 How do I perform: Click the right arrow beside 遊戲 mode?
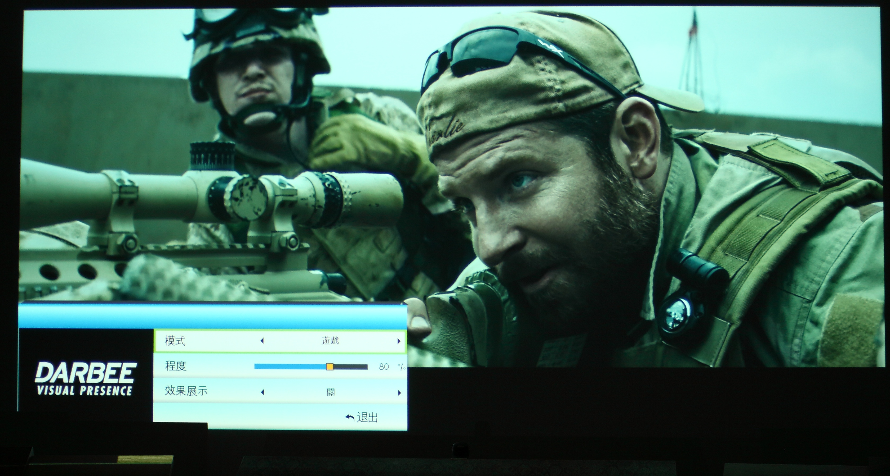[x=399, y=341]
